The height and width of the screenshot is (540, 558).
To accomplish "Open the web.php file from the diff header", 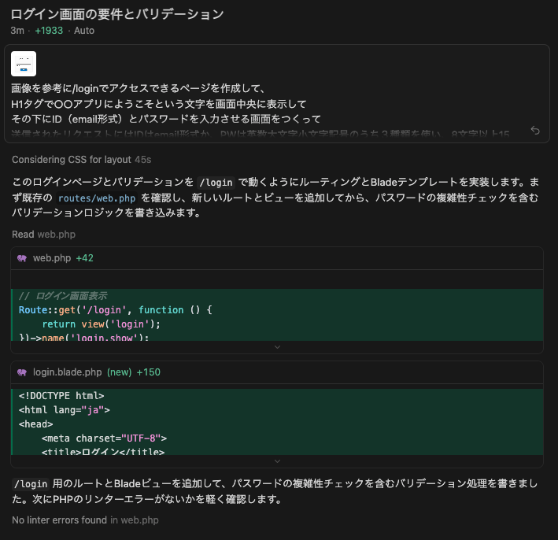I will pos(52,257).
